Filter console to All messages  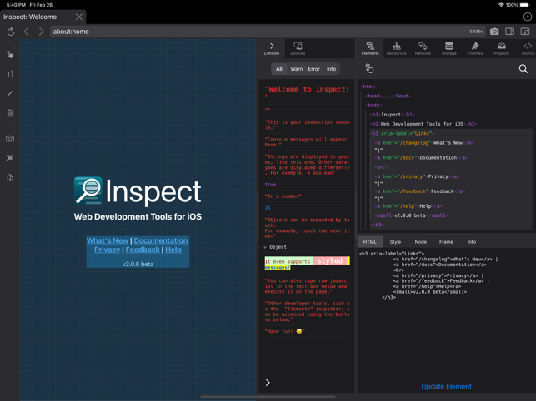pyautogui.click(x=279, y=69)
